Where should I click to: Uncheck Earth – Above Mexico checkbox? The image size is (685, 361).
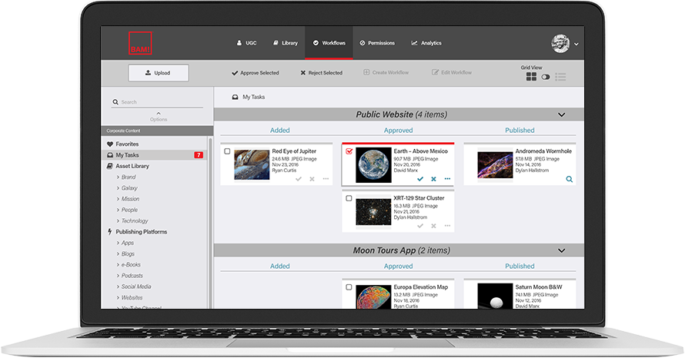click(349, 151)
